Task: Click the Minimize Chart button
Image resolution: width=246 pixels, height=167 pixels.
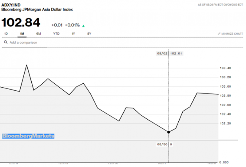Action: 230,34
